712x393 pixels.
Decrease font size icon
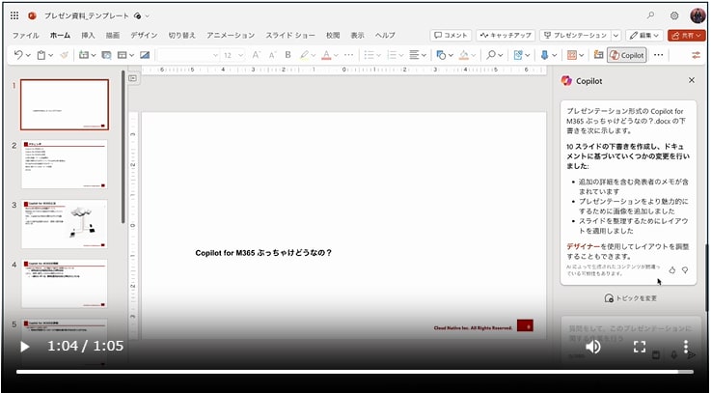coord(272,55)
